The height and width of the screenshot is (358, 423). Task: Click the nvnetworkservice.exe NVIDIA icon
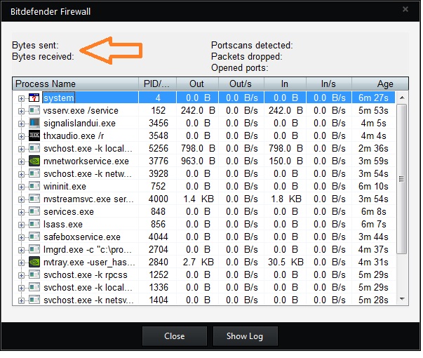click(x=34, y=161)
